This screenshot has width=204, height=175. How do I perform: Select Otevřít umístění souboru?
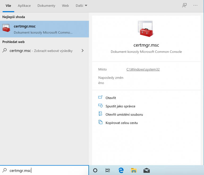(x=124, y=114)
